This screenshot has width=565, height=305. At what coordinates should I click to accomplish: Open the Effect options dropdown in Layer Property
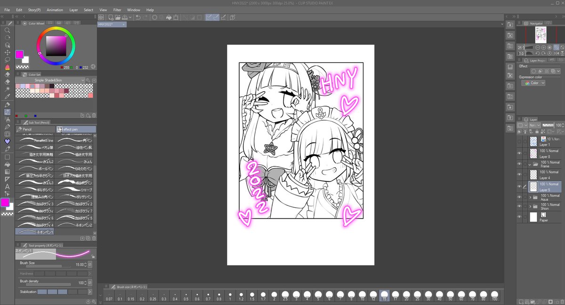pos(558,71)
